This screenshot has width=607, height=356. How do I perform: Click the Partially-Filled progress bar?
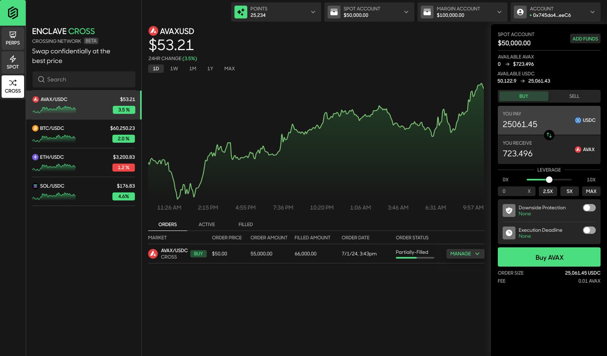tap(415, 258)
